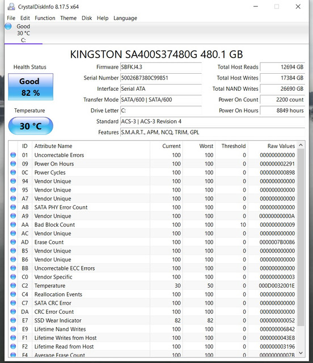This screenshot has width=313, height=363.
Task: Open the File menu
Action: [11, 18]
